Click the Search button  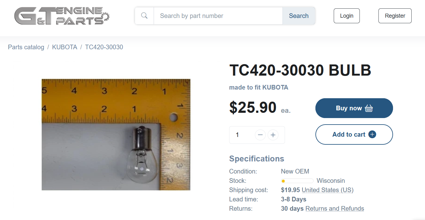click(x=299, y=16)
